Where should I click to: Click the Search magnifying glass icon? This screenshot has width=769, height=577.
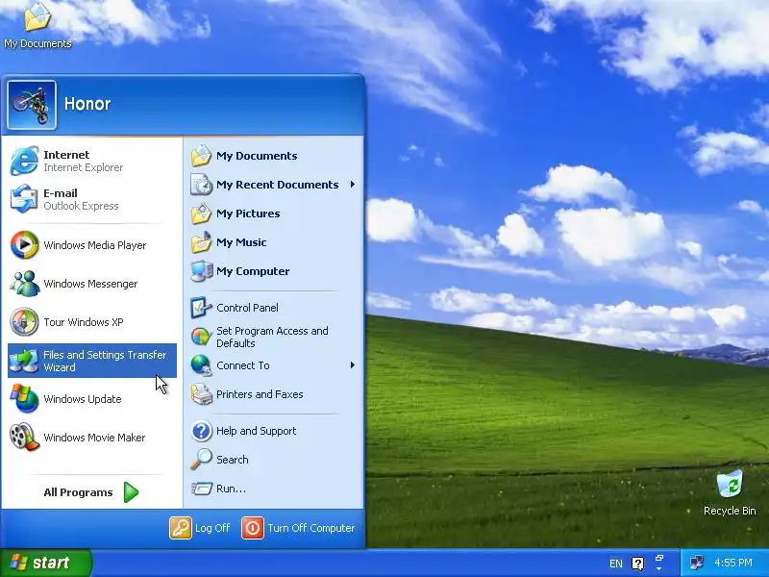(x=201, y=460)
